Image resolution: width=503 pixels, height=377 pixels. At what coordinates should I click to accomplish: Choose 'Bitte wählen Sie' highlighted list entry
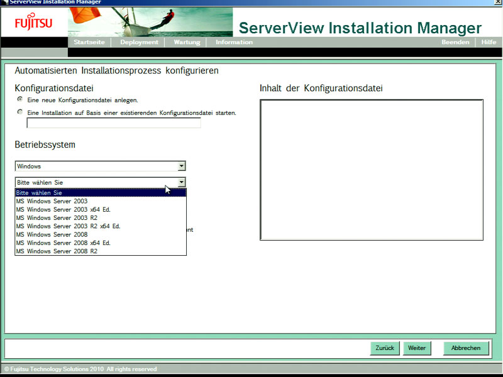point(101,193)
